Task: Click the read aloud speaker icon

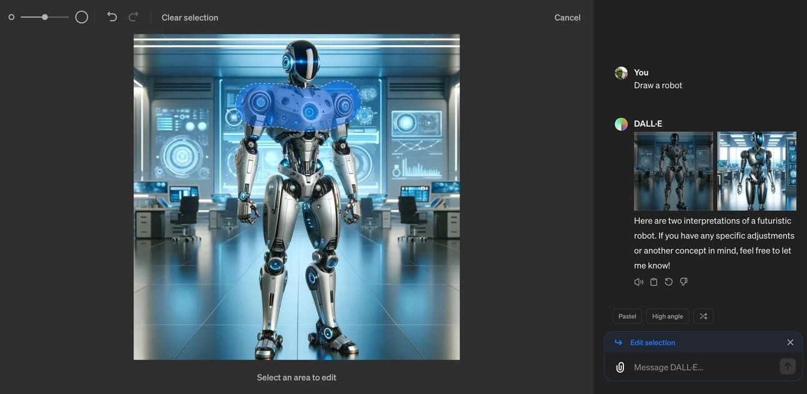Action: coord(638,282)
